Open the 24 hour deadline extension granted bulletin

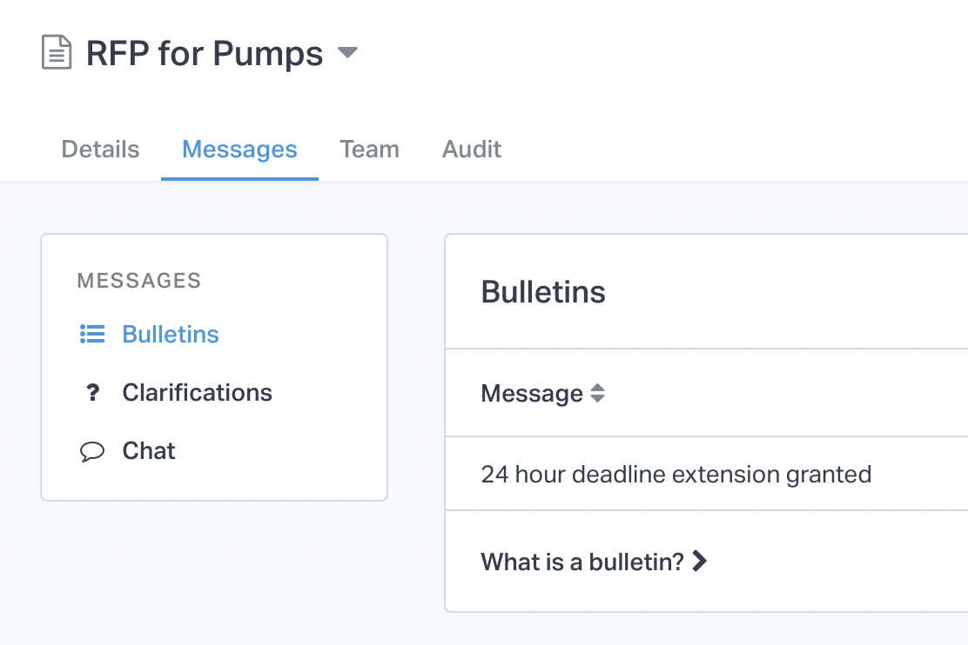coord(676,475)
